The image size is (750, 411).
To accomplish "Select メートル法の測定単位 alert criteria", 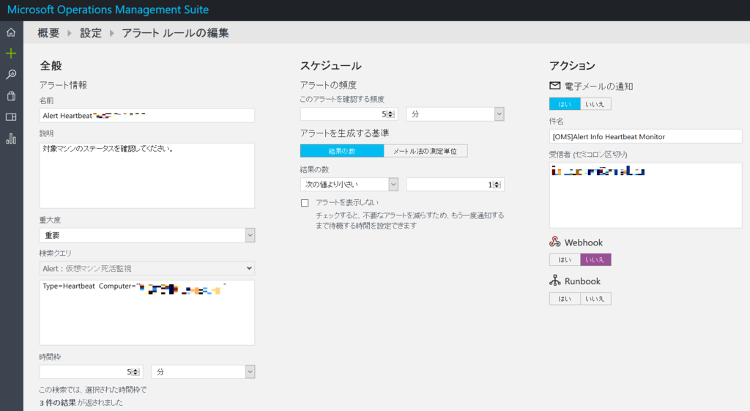I will tap(426, 151).
